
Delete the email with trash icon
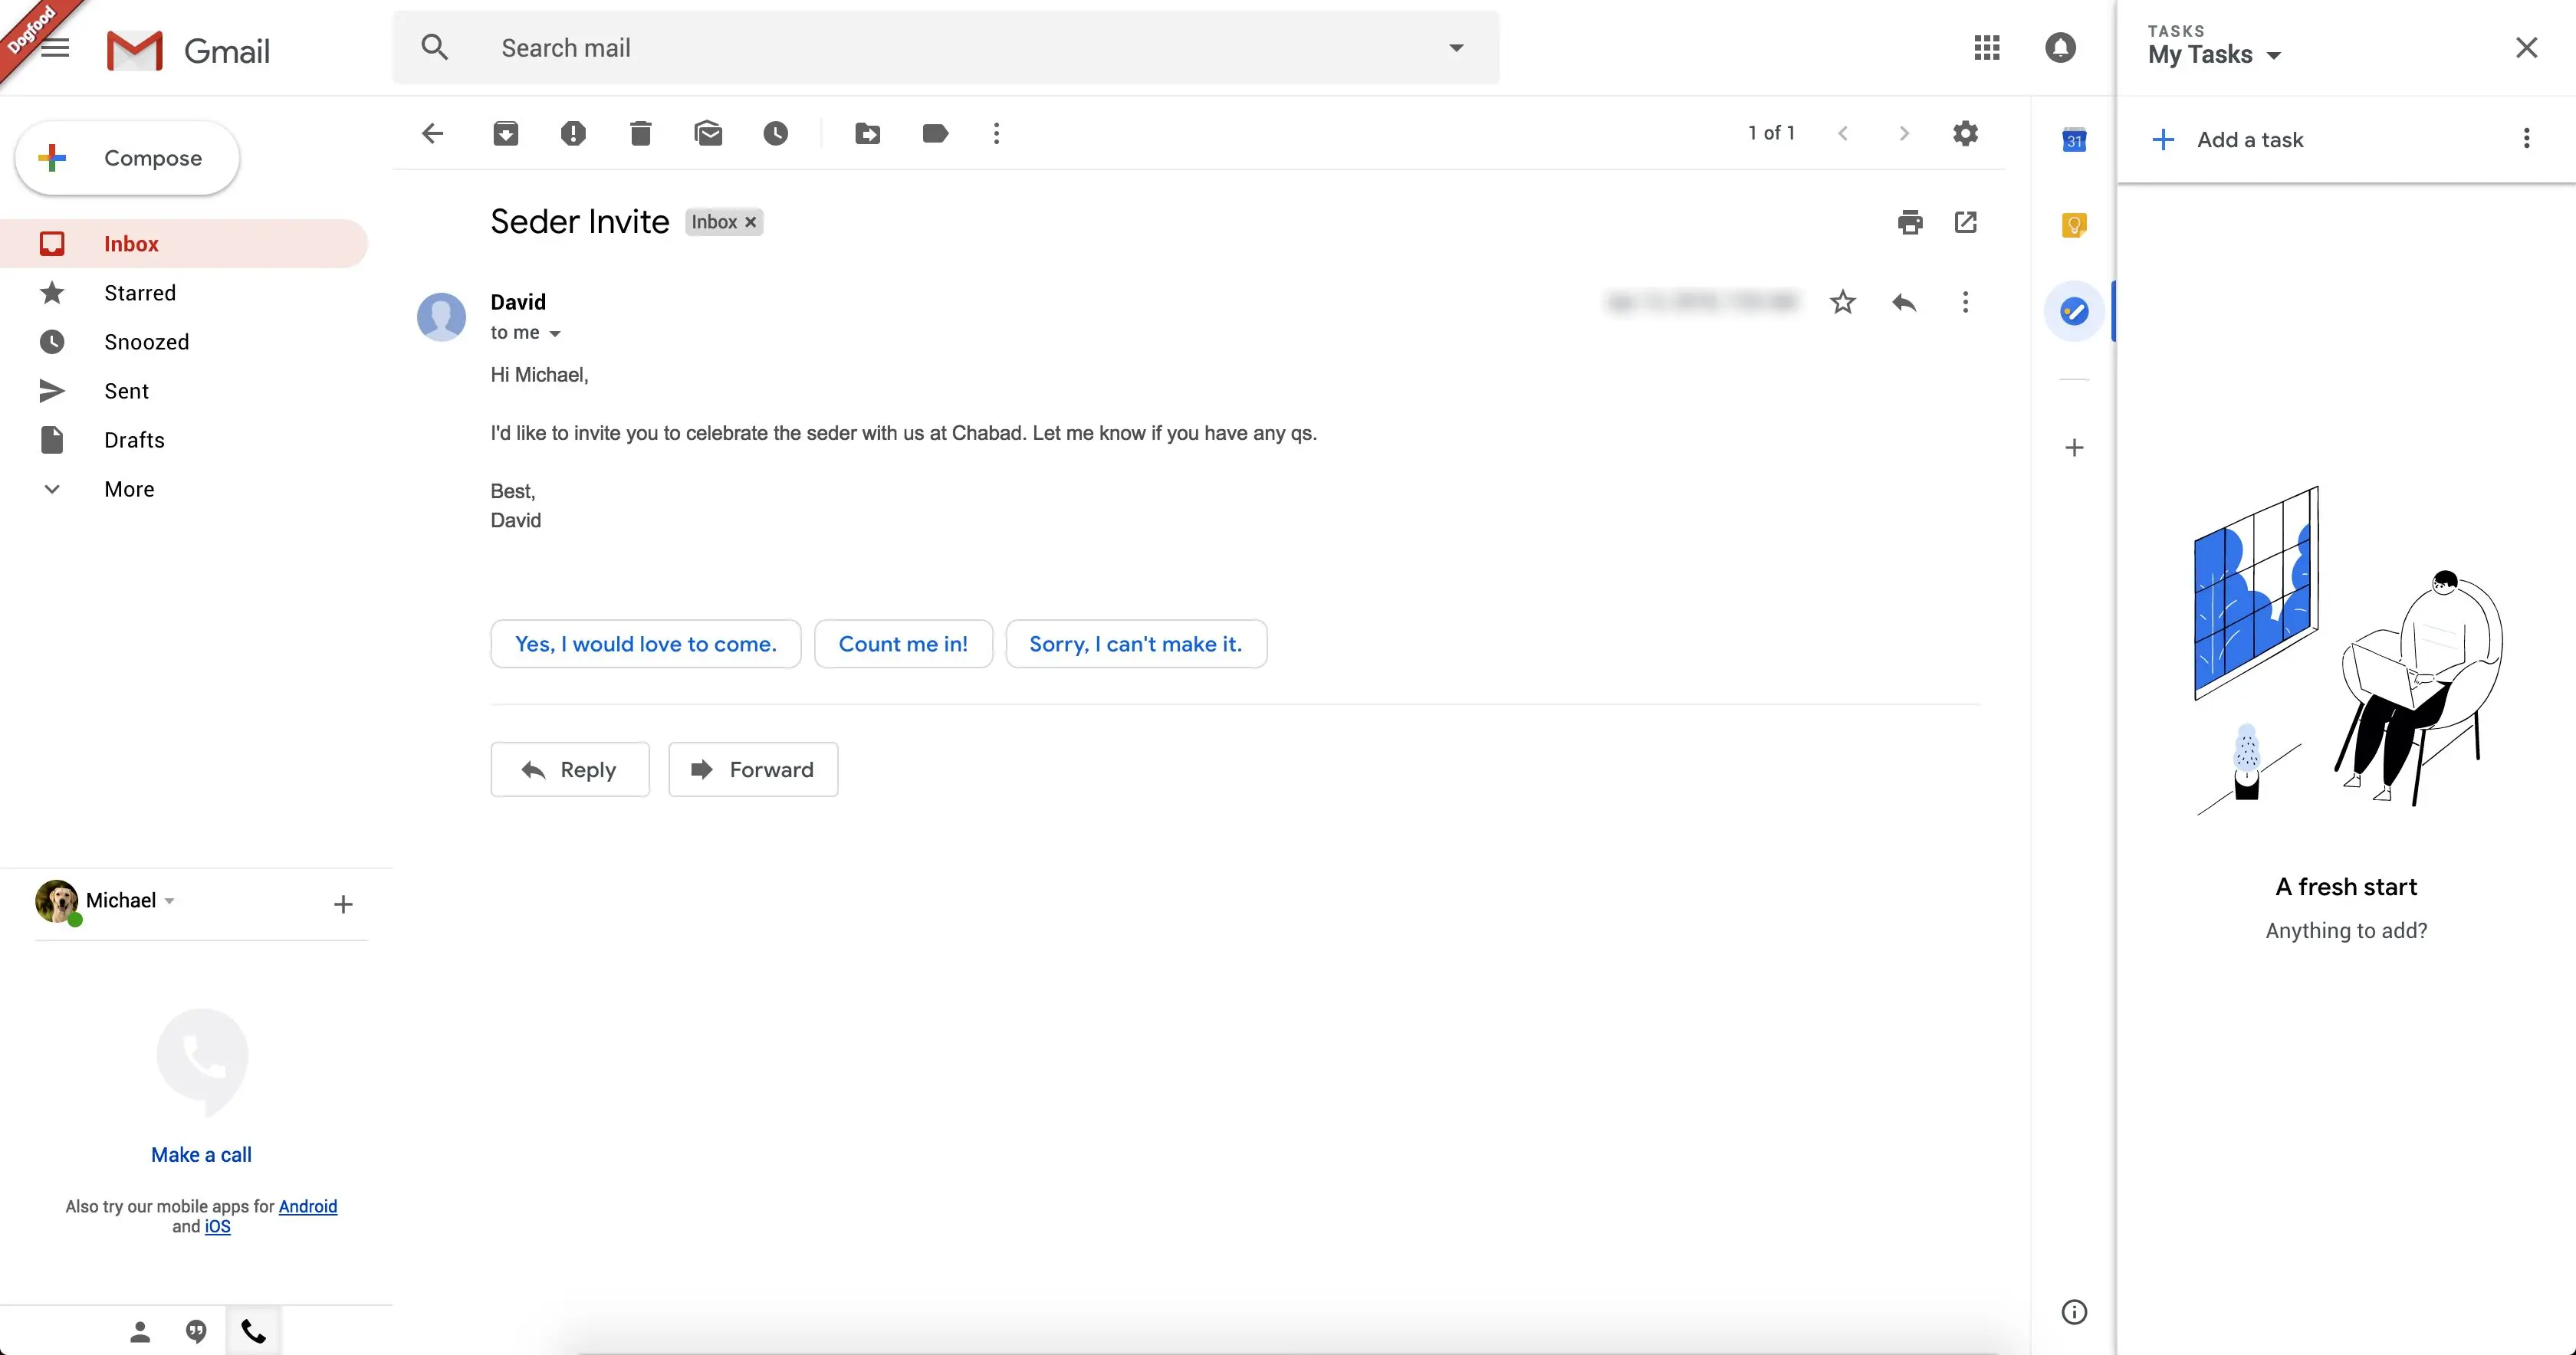click(x=641, y=133)
